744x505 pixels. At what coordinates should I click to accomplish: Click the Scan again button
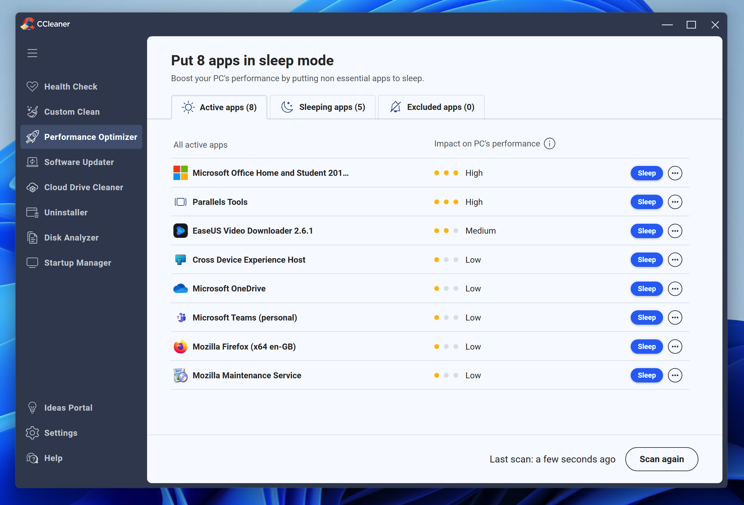(661, 459)
